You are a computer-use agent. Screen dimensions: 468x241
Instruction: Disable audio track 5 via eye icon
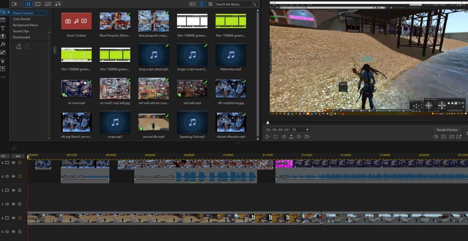[x=13, y=204]
